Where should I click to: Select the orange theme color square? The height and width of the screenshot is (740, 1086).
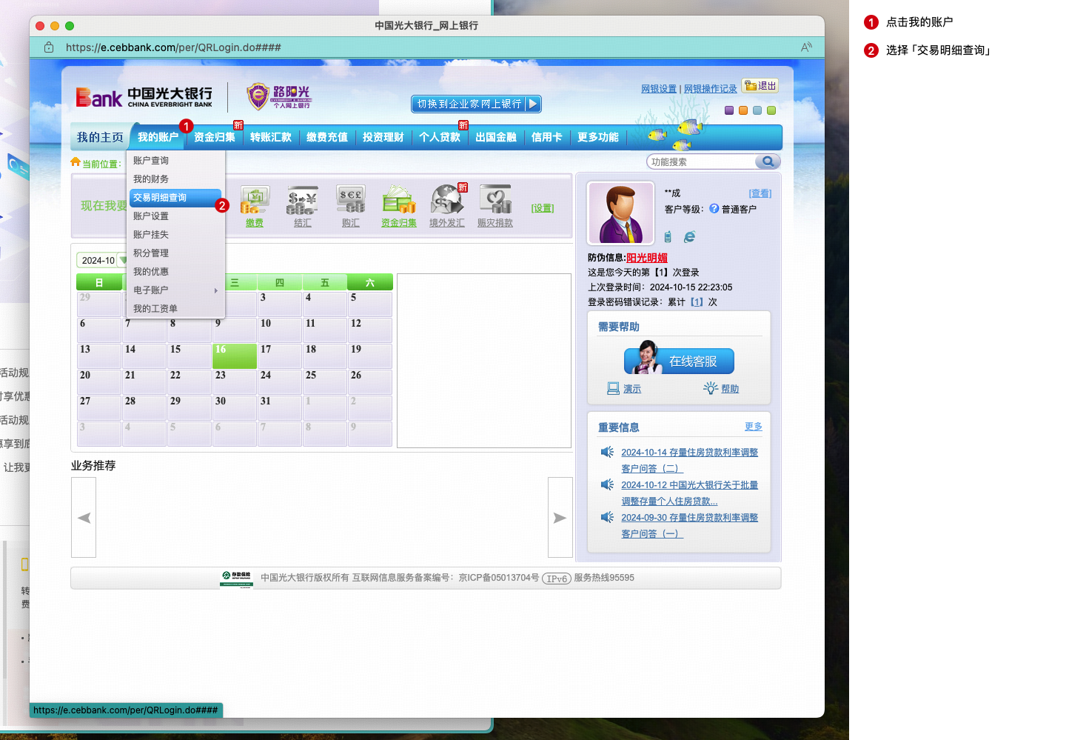pos(743,110)
